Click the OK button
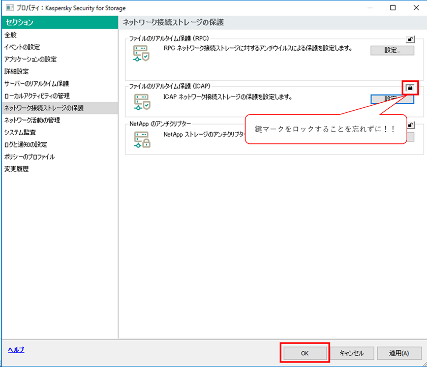This screenshot has width=427, height=367. pos(305,353)
